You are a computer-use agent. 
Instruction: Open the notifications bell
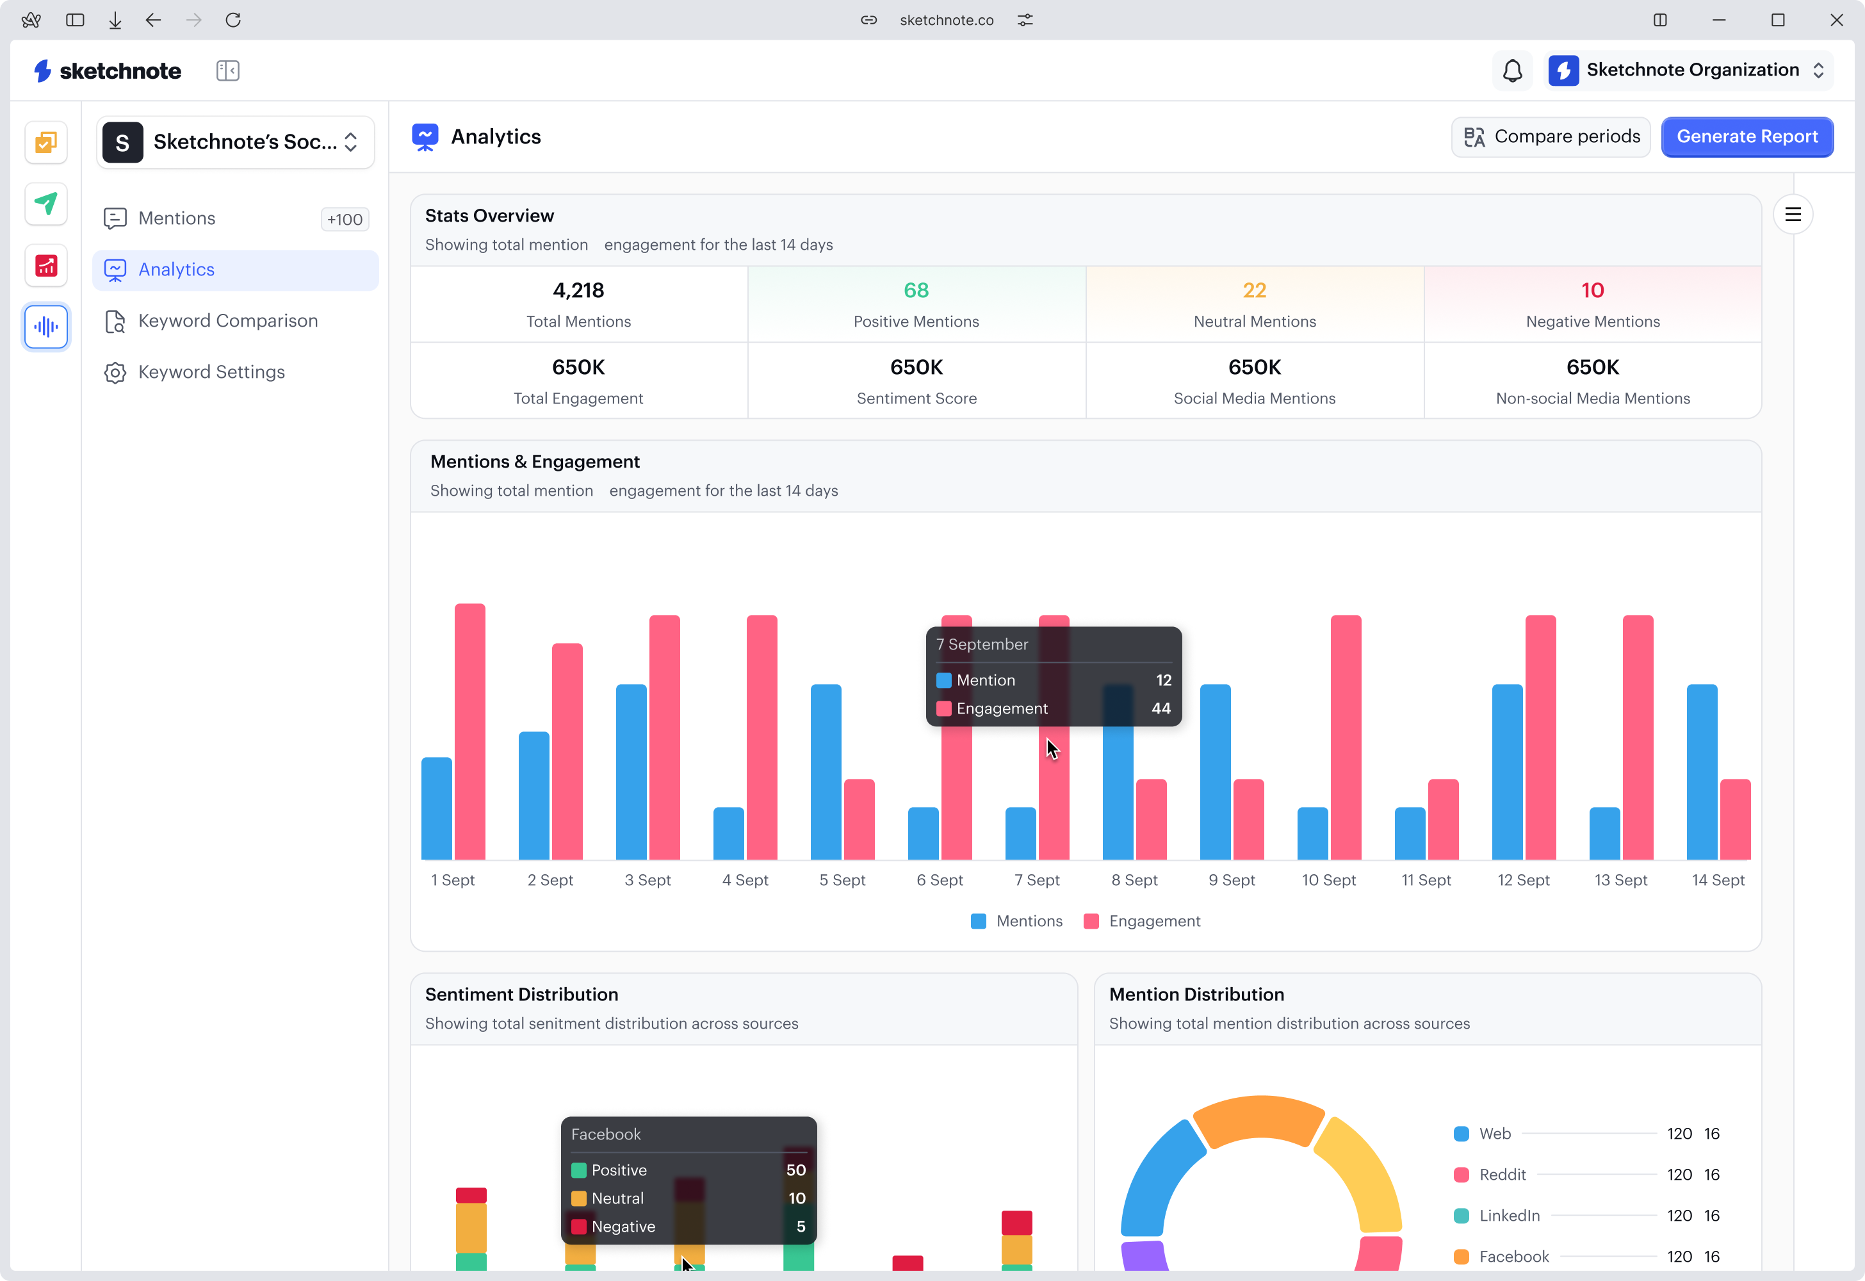click(1512, 70)
